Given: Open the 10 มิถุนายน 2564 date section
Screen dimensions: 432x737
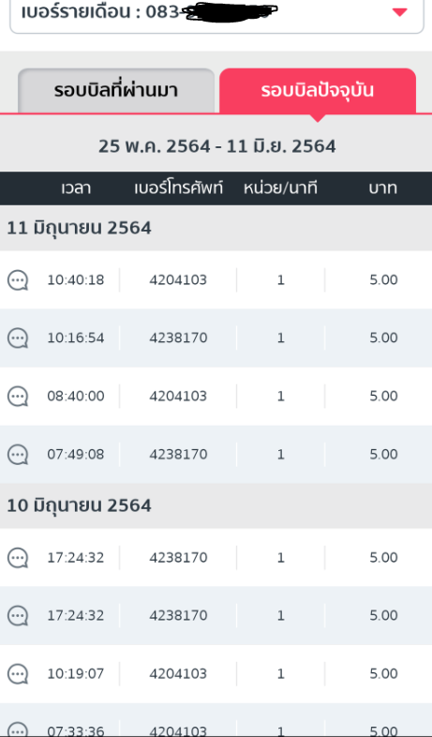Looking at the screenshot, I should [216, 505].
